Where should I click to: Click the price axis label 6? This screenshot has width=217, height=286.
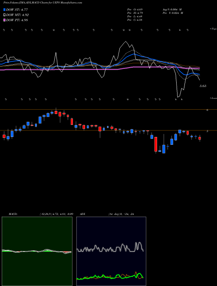pos(207,110)
